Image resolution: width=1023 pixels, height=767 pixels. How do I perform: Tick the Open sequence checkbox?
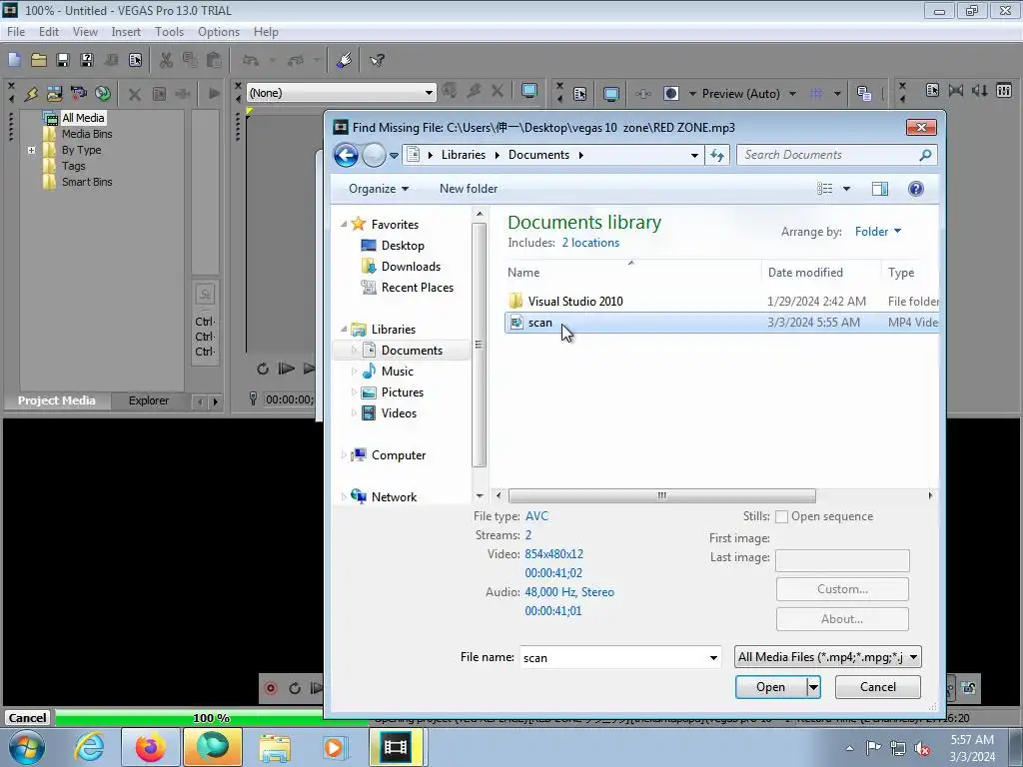tap(781, 516)
